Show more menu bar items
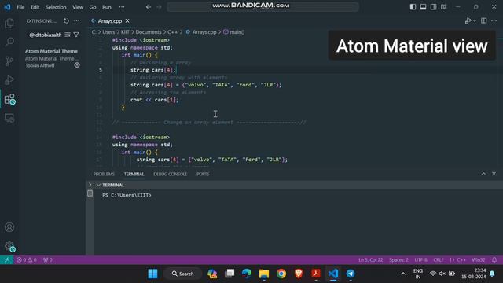 tap(122, 7)
